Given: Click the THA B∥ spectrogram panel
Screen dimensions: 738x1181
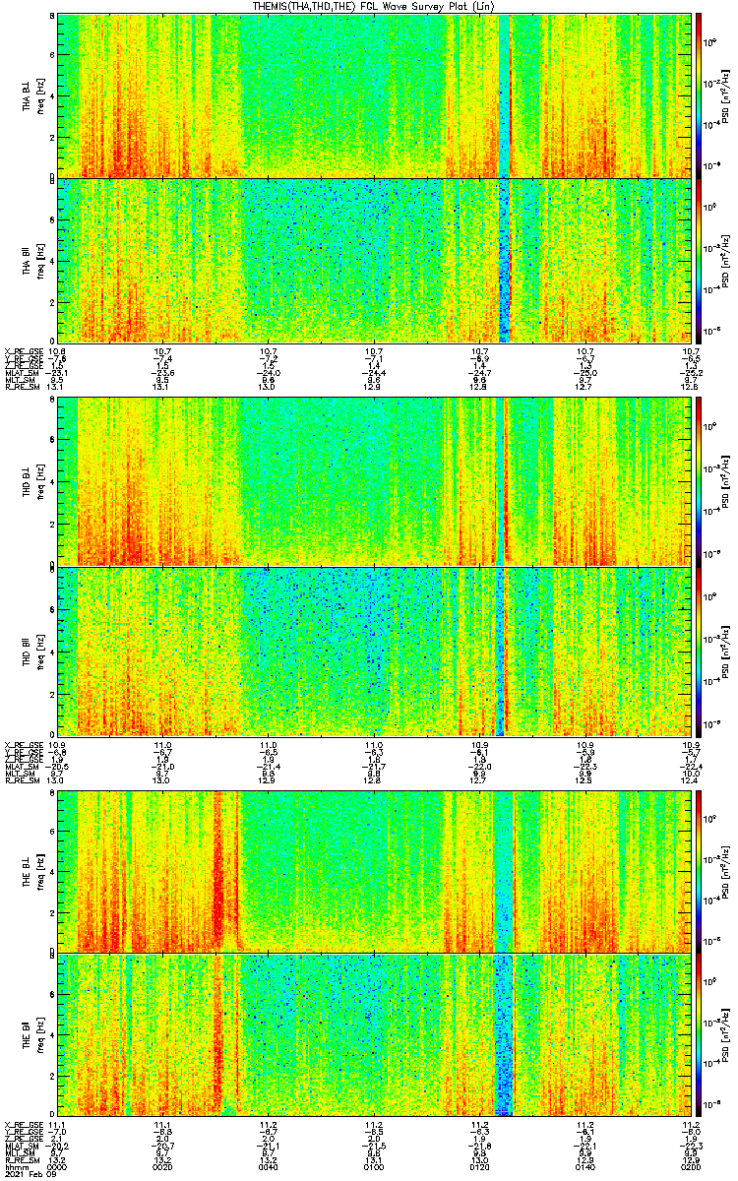Looking at the screenshot, I should (x=374, y=261).
